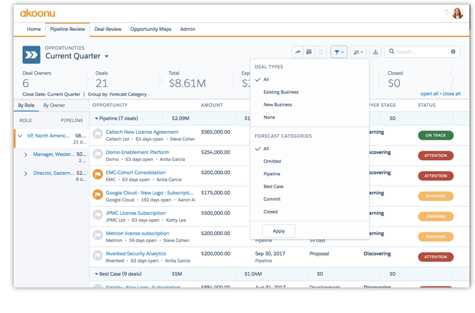
Task: Toggle flag on Metrion license subscription
Action: pyautogui.click(x=97, y=235)
